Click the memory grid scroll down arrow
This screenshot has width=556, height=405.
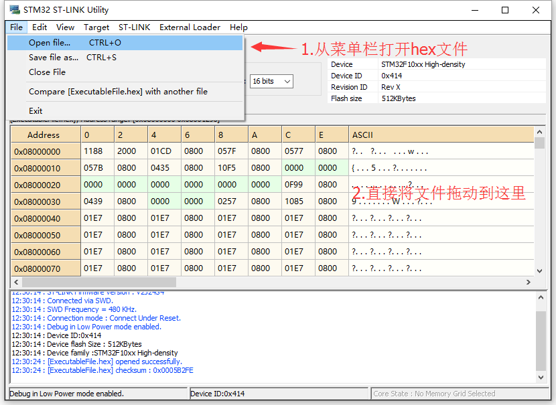pyautogui.click(x=539, y=271)
